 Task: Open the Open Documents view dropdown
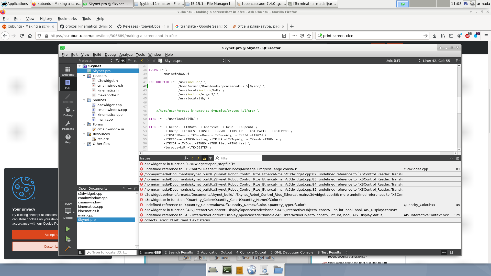click(102, 188)
